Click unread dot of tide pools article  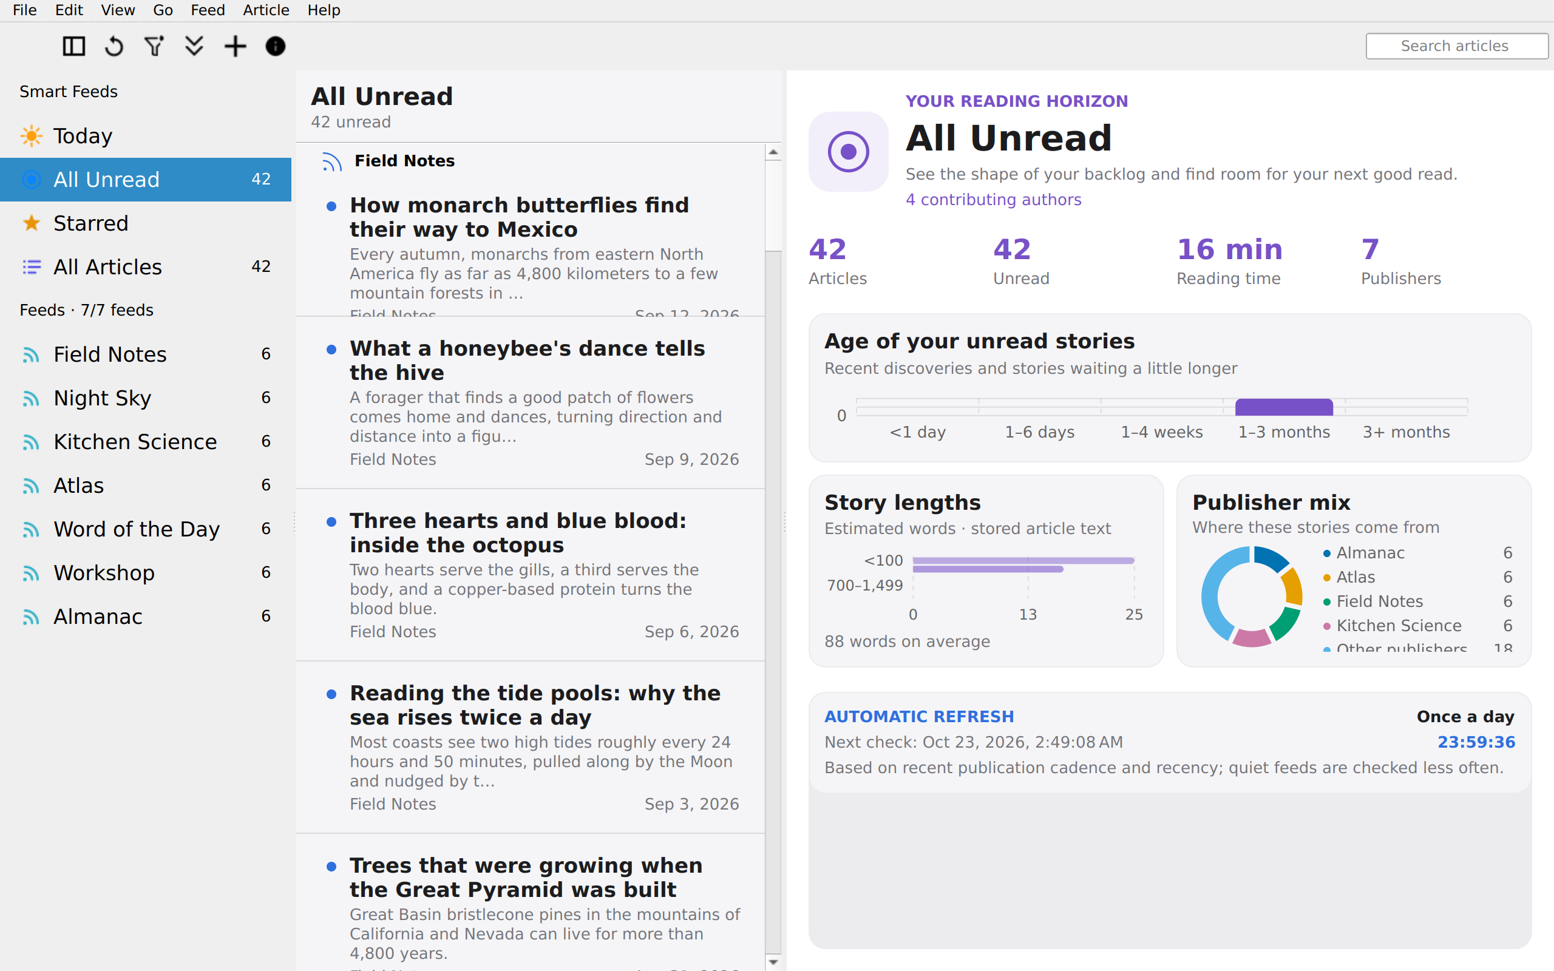pos(331,694)
